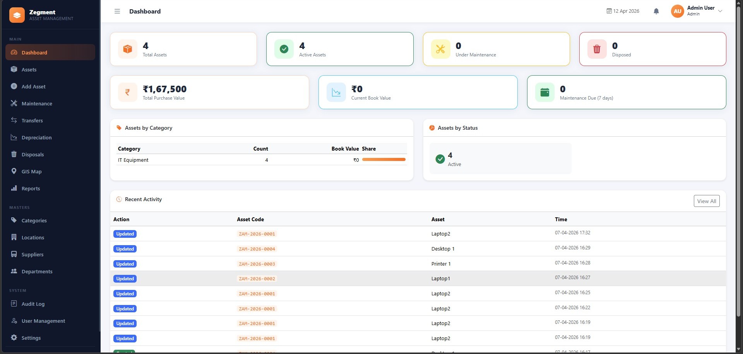Viewport: 743px width, 354px height.
Task: Click the AU user avatar
Action: tap(677, 11)
